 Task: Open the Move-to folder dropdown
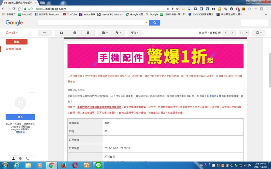pos(105,33)
